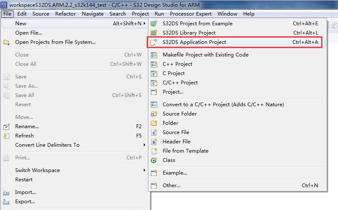Click the Export icon
The image size is (338, 210).
[x=6, y=202]
